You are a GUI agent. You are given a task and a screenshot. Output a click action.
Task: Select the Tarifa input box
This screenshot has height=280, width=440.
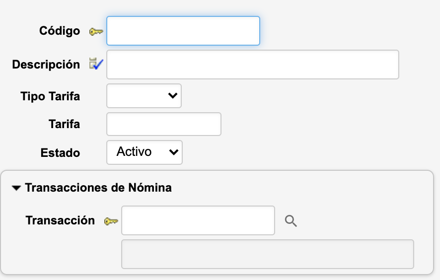point(164,124)
